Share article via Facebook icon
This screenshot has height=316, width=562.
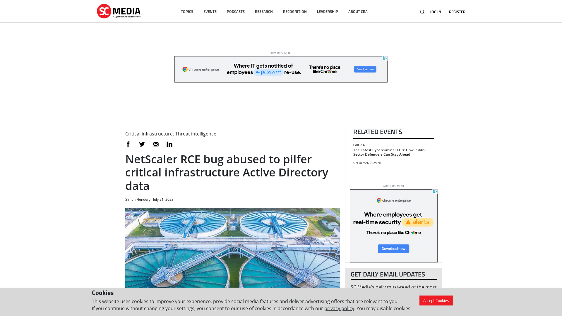point(128,144)
